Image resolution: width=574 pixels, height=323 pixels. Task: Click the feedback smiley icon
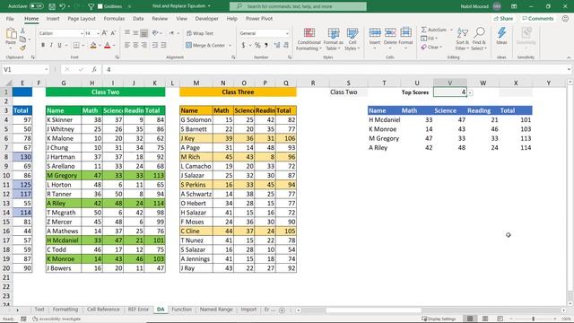565,18
